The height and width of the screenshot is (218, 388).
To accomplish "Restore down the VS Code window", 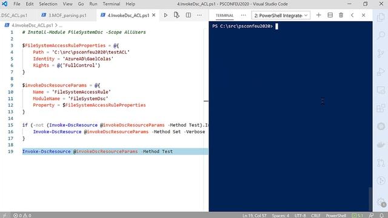I will point(365,4).
